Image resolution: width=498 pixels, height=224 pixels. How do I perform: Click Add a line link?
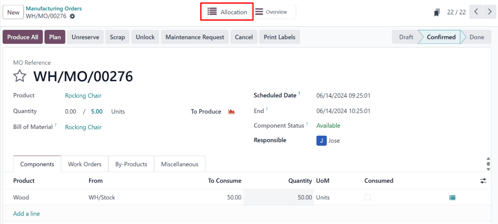click(x=26, y=213)
